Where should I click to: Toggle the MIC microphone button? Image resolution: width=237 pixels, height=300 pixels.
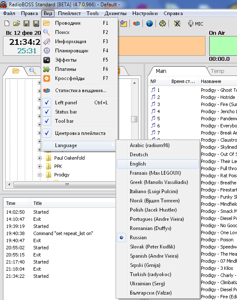point(195,24)
